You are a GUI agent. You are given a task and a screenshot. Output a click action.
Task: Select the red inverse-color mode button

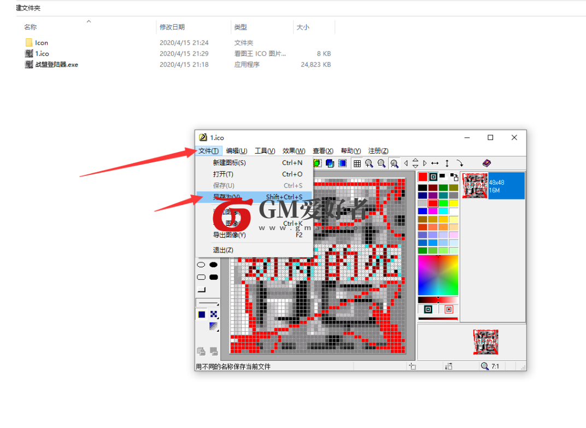pyautogui.click(x=449, y=309)
